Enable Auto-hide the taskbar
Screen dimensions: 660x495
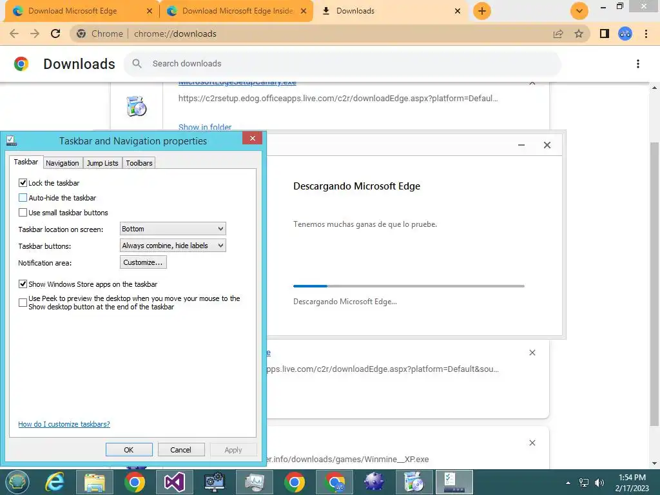coord(23,198)
